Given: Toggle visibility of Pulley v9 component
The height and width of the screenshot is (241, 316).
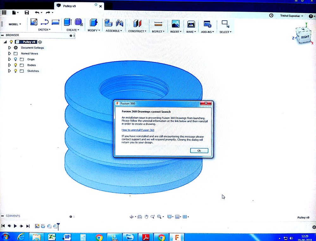Looking at the screenshot, I should (x=11, y=42).
